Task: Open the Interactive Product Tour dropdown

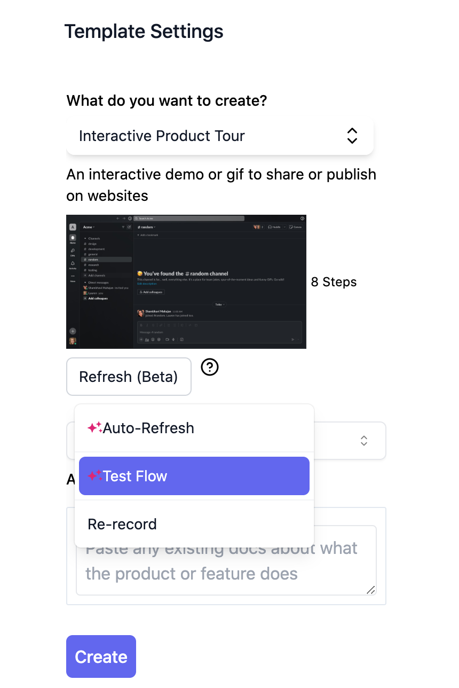Action: (220, 136)
